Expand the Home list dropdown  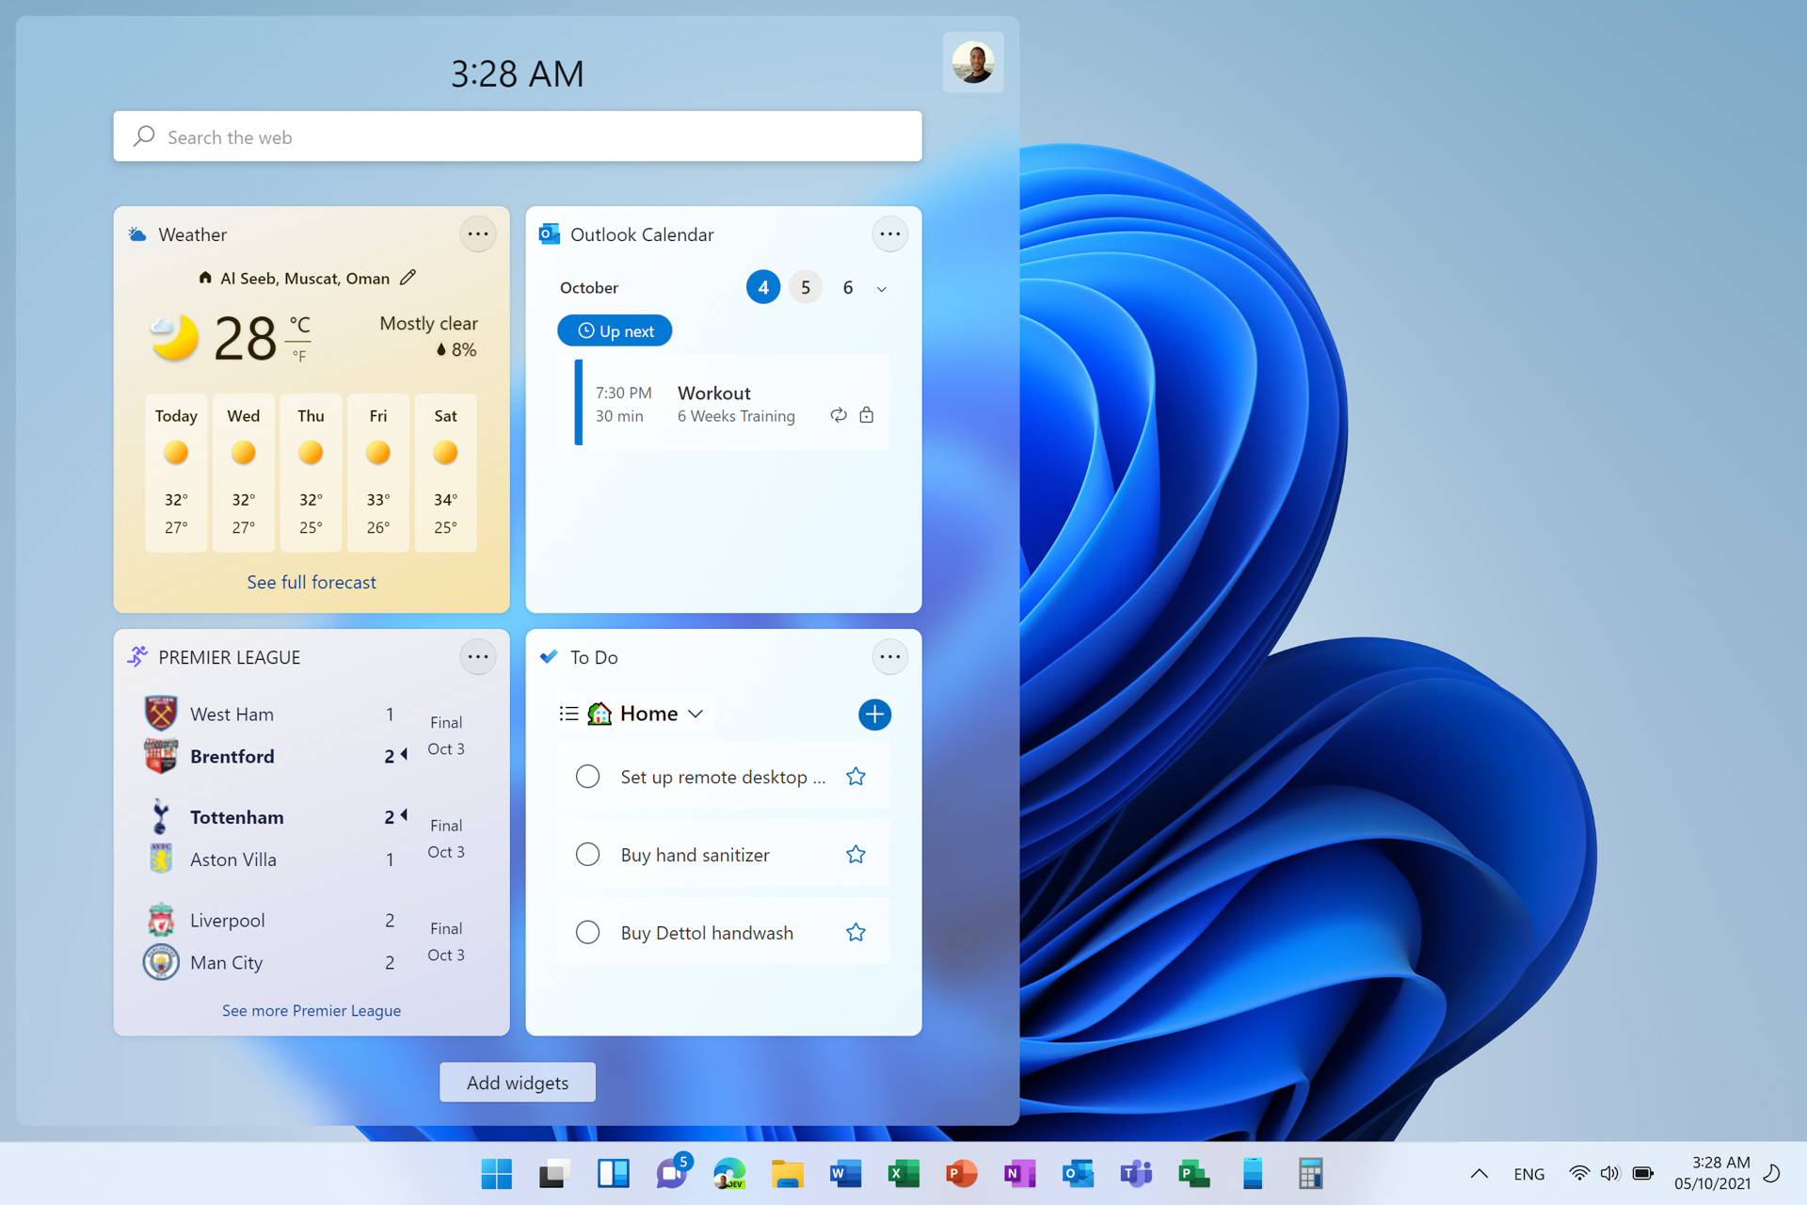696,715
